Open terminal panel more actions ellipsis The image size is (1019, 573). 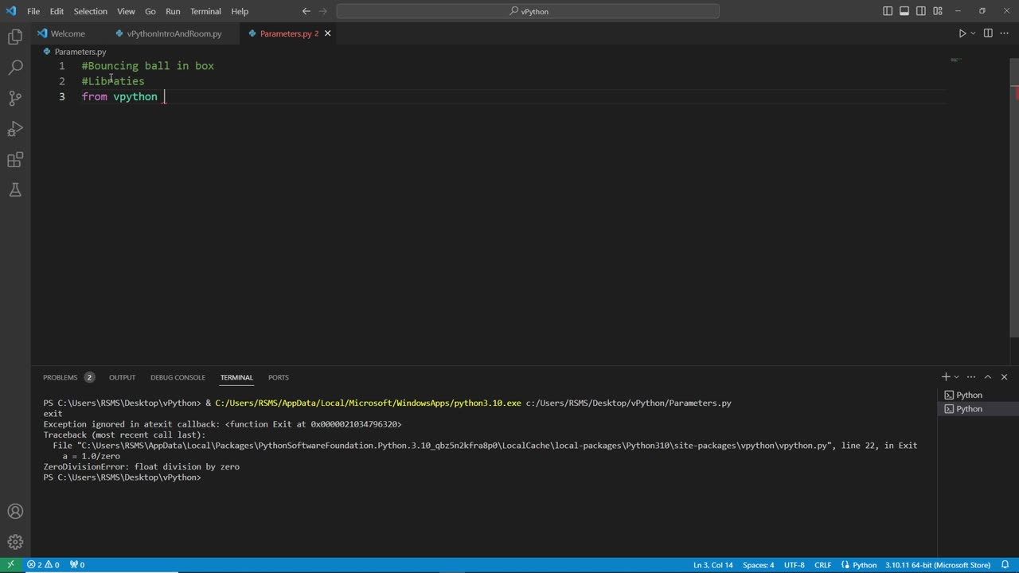point(970,377)
